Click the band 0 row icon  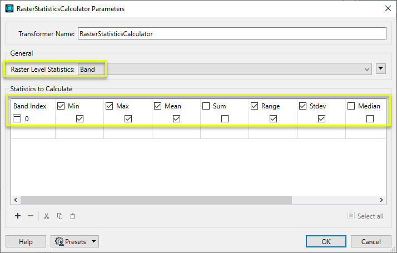click(x=17, y=118)
